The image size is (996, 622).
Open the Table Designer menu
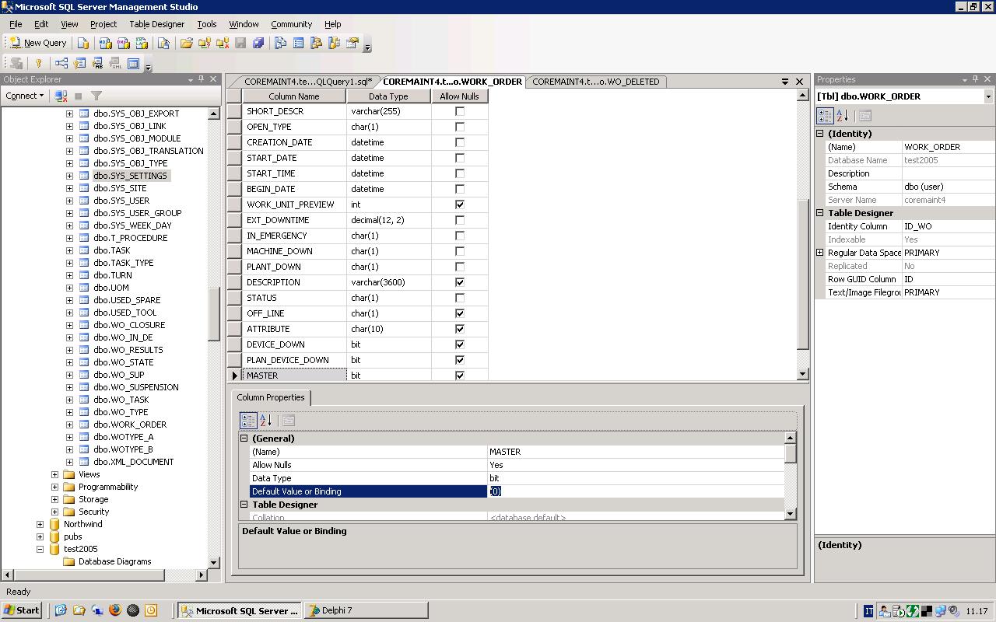[x=156, y=24]
